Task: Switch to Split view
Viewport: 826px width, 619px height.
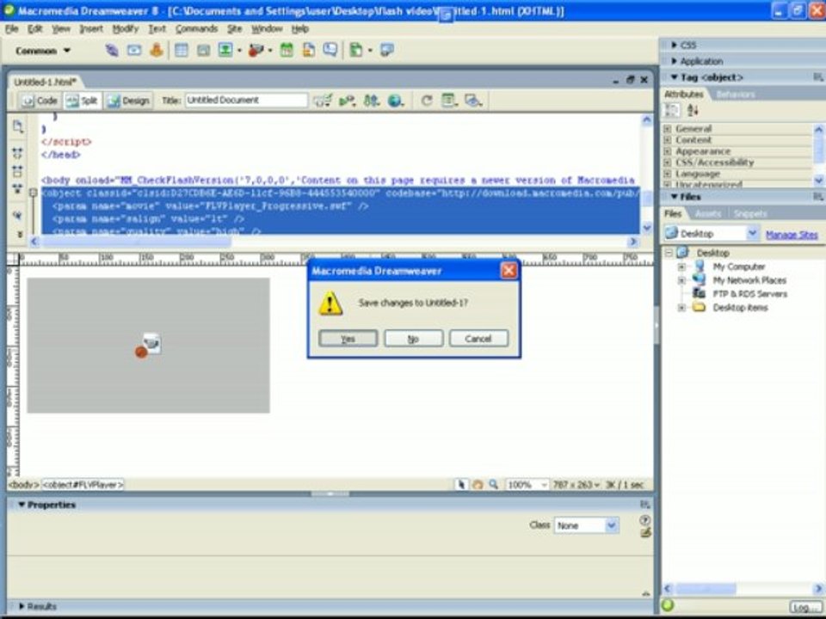Action: (83, 101)
